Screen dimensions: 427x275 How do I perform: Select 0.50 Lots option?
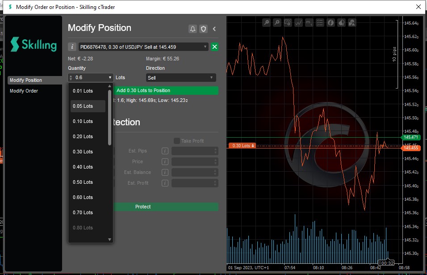tap(88, 182)
